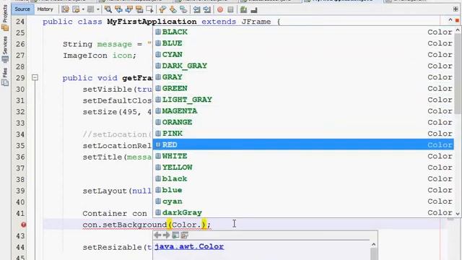Image resolution: width=462 pixels, height=260 pixels.
Task: Select the ORANGE completion entry
Action: point(303,122)
